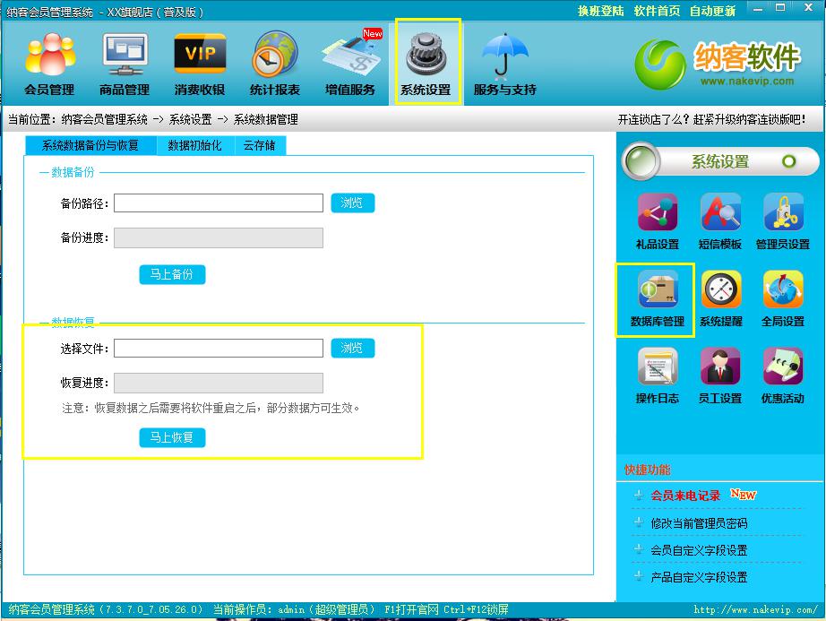
Task: Open the 系统提醒 clock reminder icon
Action: pyautogui.click(x=720, y=298)
